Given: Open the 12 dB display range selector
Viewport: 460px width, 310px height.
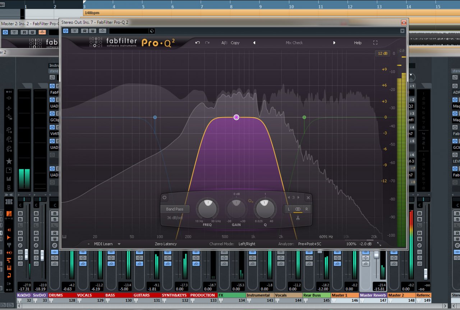Looking at the screenshot, I should click(x=382, y=54).
